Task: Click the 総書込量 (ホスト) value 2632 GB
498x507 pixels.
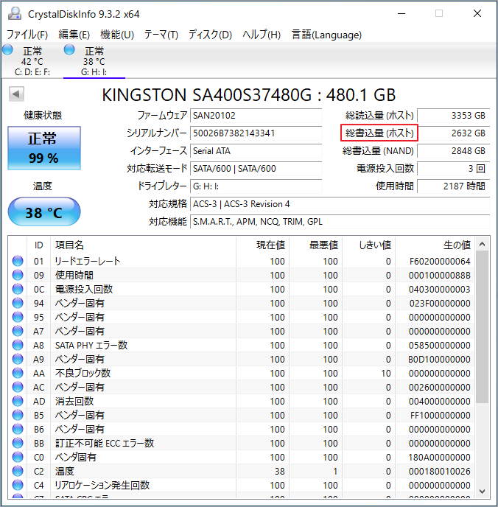Action: 453,133
